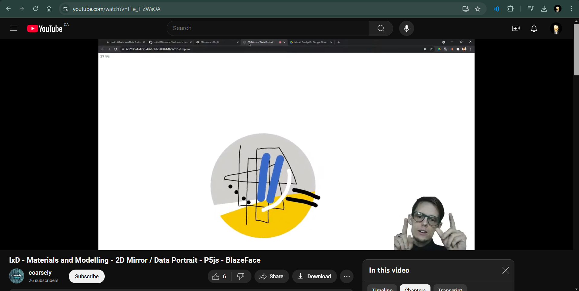Click the Download button below the video

(x=314, y=277)
